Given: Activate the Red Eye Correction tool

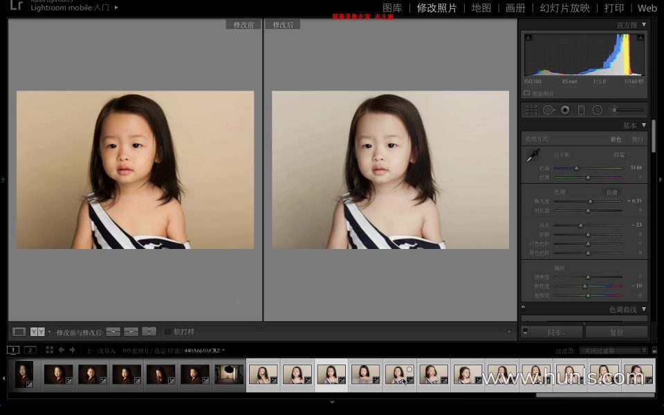Looking at the screenshot, I should 565,110.
